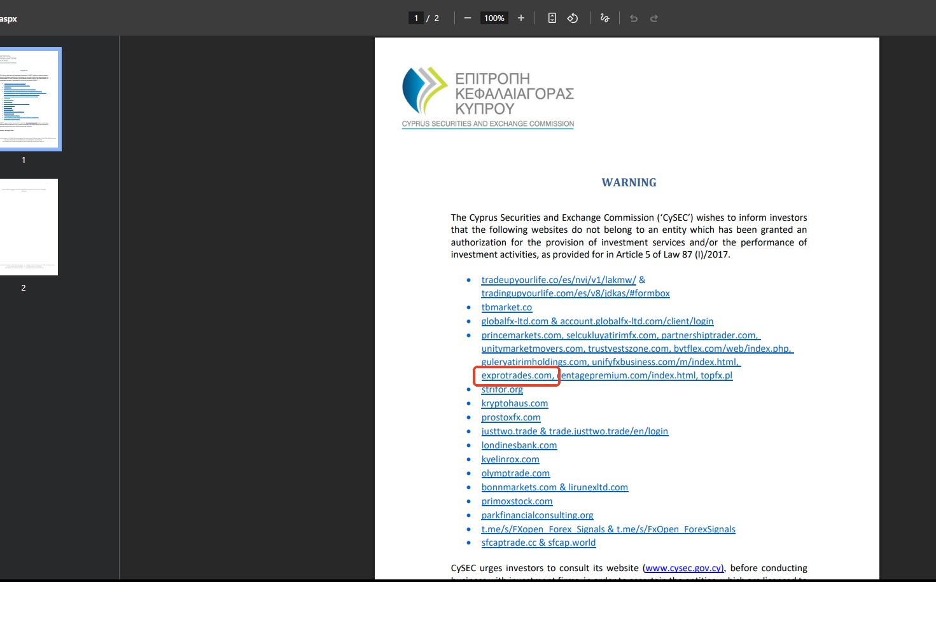Activate the draw annotation tool
The image size is (936, 629).
(x=604, y=18)
